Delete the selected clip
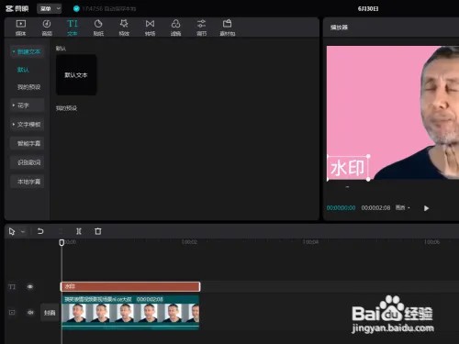The height and width of the screenshot is (344, 459). (x=98, y=231)
